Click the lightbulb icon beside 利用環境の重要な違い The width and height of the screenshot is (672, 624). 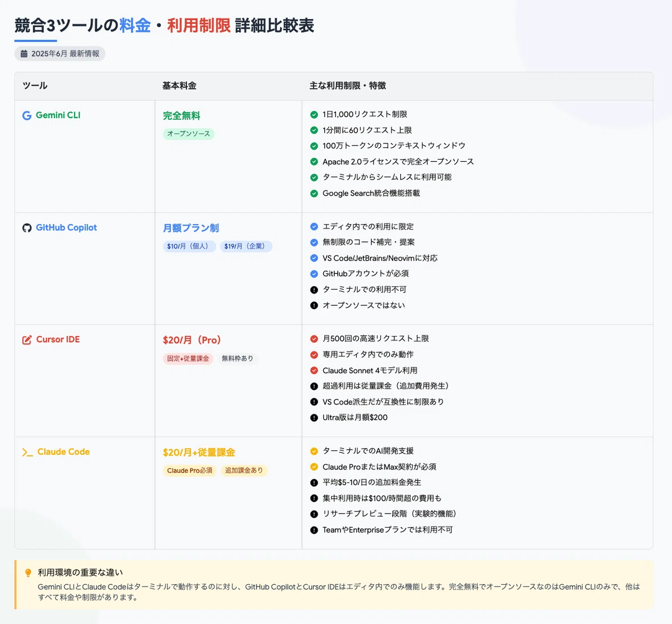(x=28, y=572)
